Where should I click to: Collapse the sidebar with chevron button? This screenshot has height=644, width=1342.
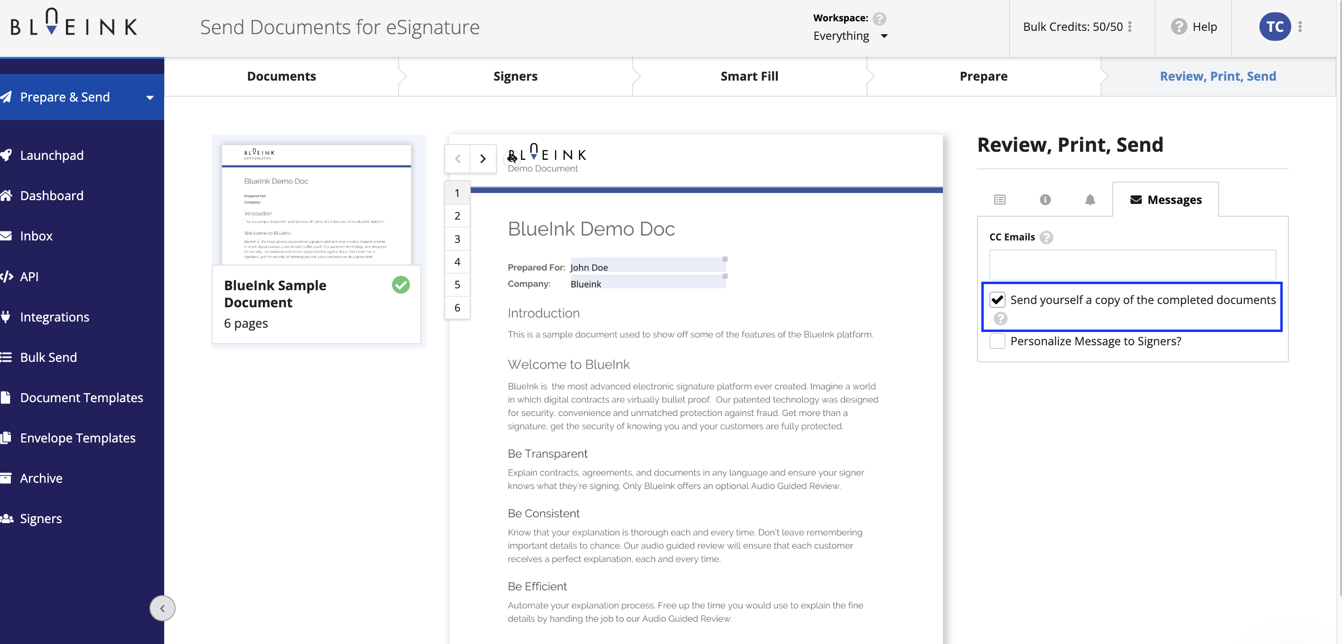[163, 608]
